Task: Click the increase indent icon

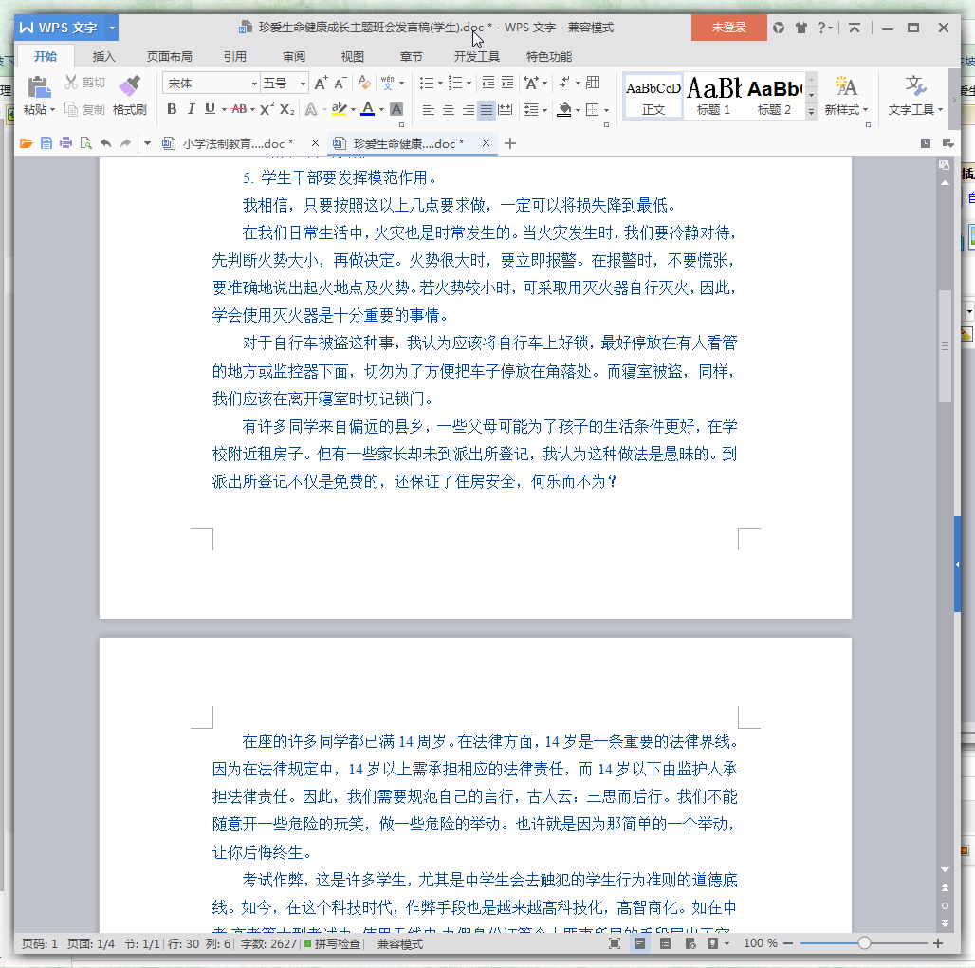Action: [507, 83]
